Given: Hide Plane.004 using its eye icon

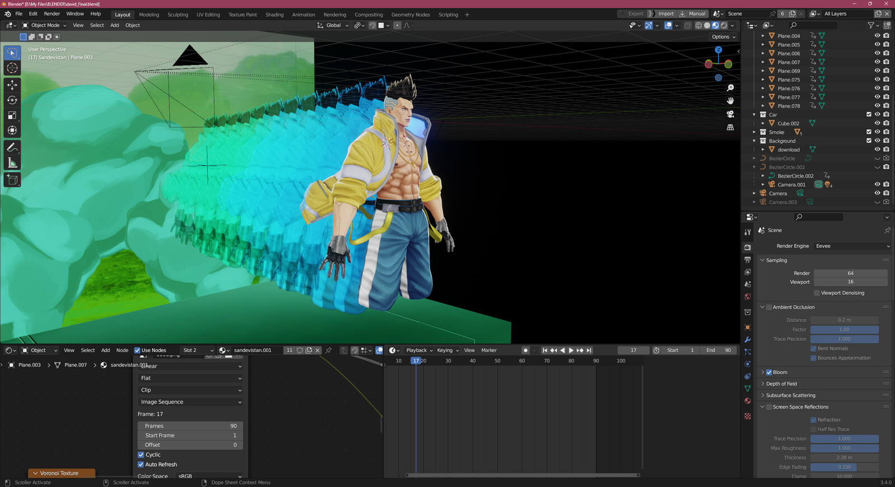Looking at the screenshot, I should pos(877,36).
